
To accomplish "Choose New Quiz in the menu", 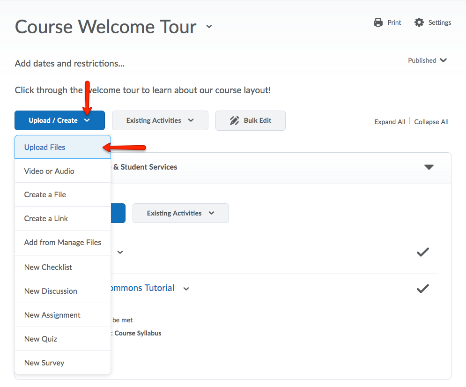I will pos(41,339).
